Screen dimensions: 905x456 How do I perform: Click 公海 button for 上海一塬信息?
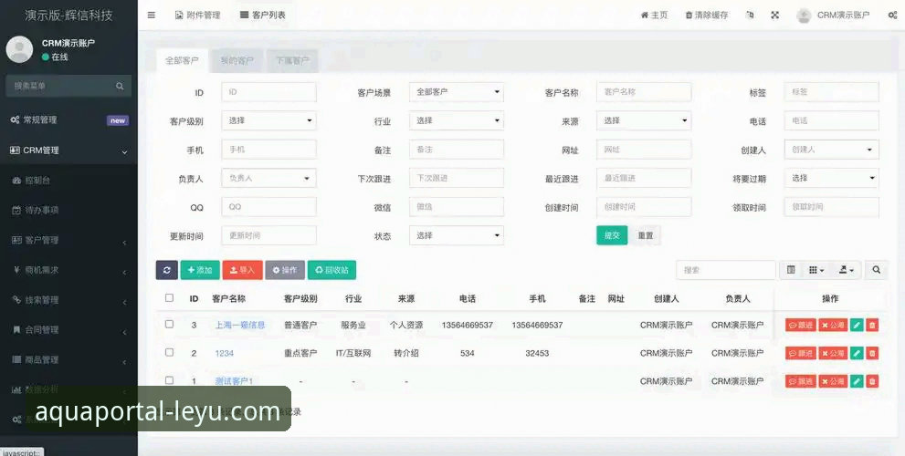click(833, 326)
